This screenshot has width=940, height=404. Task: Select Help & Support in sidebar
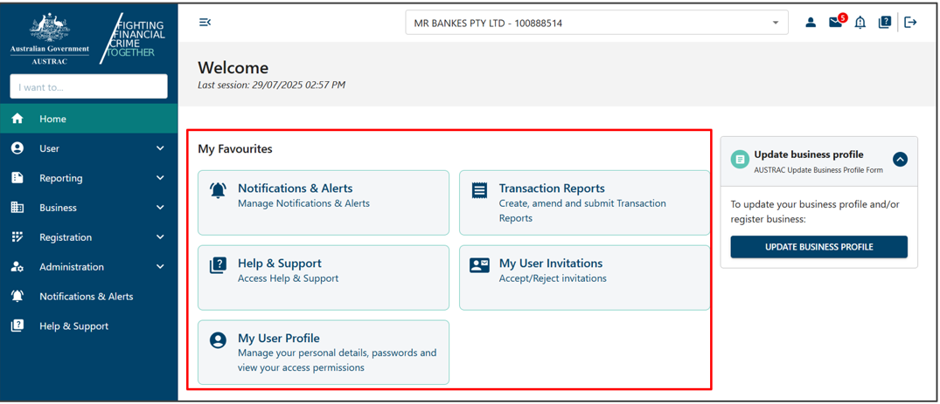point(73,326)
